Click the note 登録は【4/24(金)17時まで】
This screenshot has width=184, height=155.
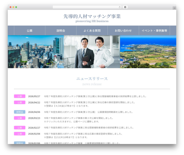point(66,106)
